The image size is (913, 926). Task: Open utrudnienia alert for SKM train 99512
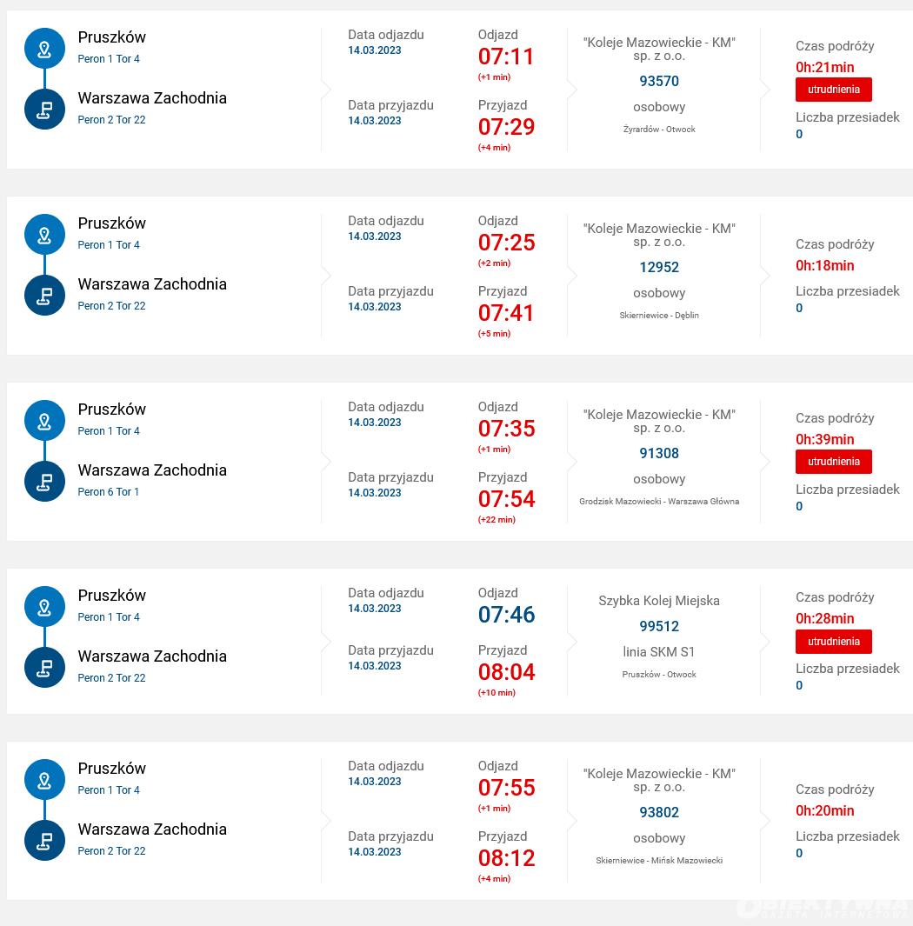click(x=833, y=642)
